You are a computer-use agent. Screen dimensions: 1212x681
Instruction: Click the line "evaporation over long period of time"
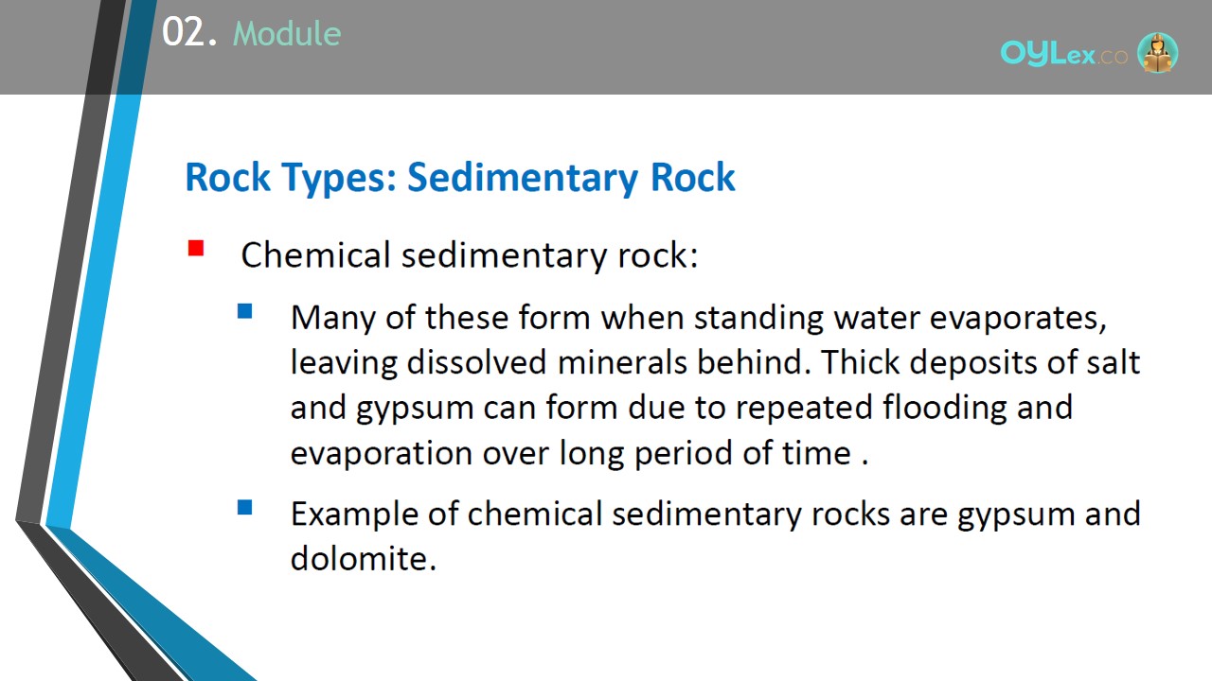point(579,453)
